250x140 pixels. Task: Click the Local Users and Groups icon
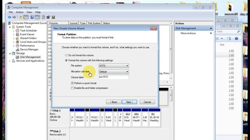[18, 42]
